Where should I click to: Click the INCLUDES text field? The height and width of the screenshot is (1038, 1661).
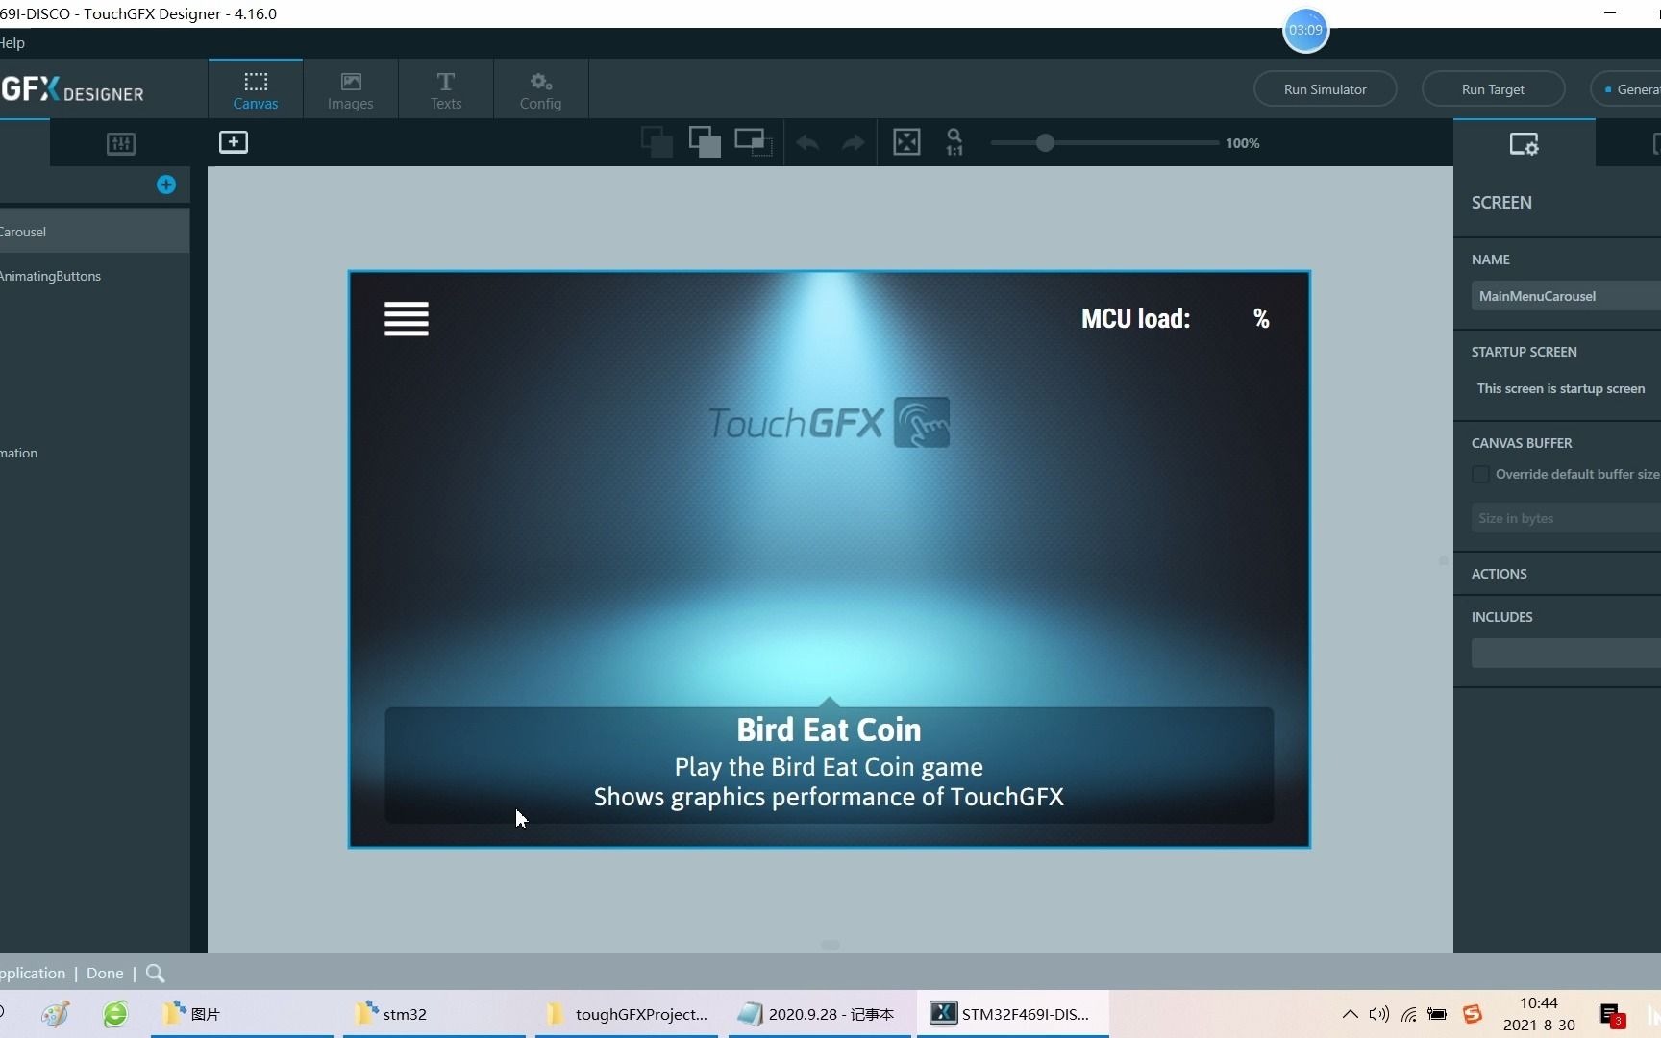[x=1566, y=654]
